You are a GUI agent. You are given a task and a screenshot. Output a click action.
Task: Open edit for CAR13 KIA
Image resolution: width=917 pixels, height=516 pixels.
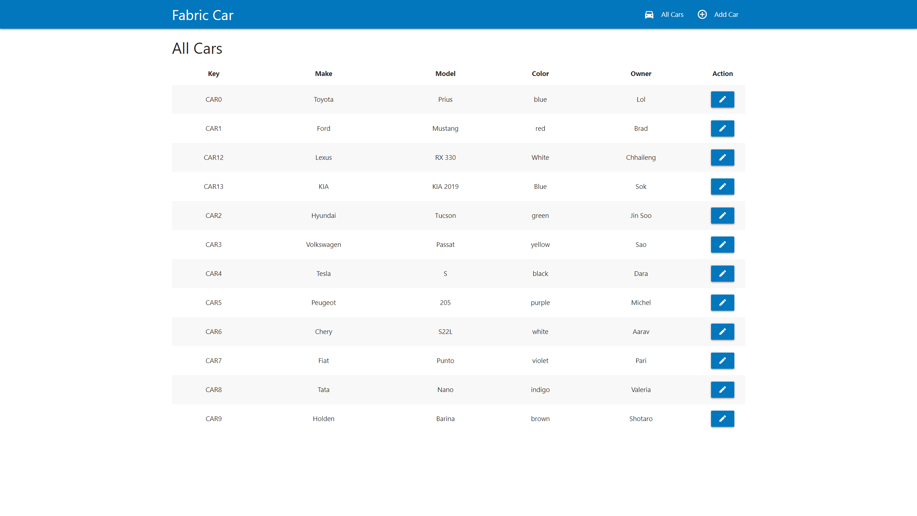pyautogui.click(x=722, y=186)
